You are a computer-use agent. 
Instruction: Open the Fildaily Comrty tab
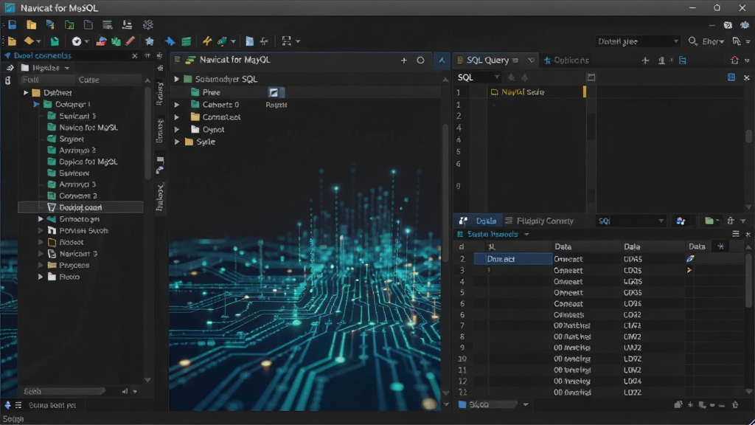539,221
